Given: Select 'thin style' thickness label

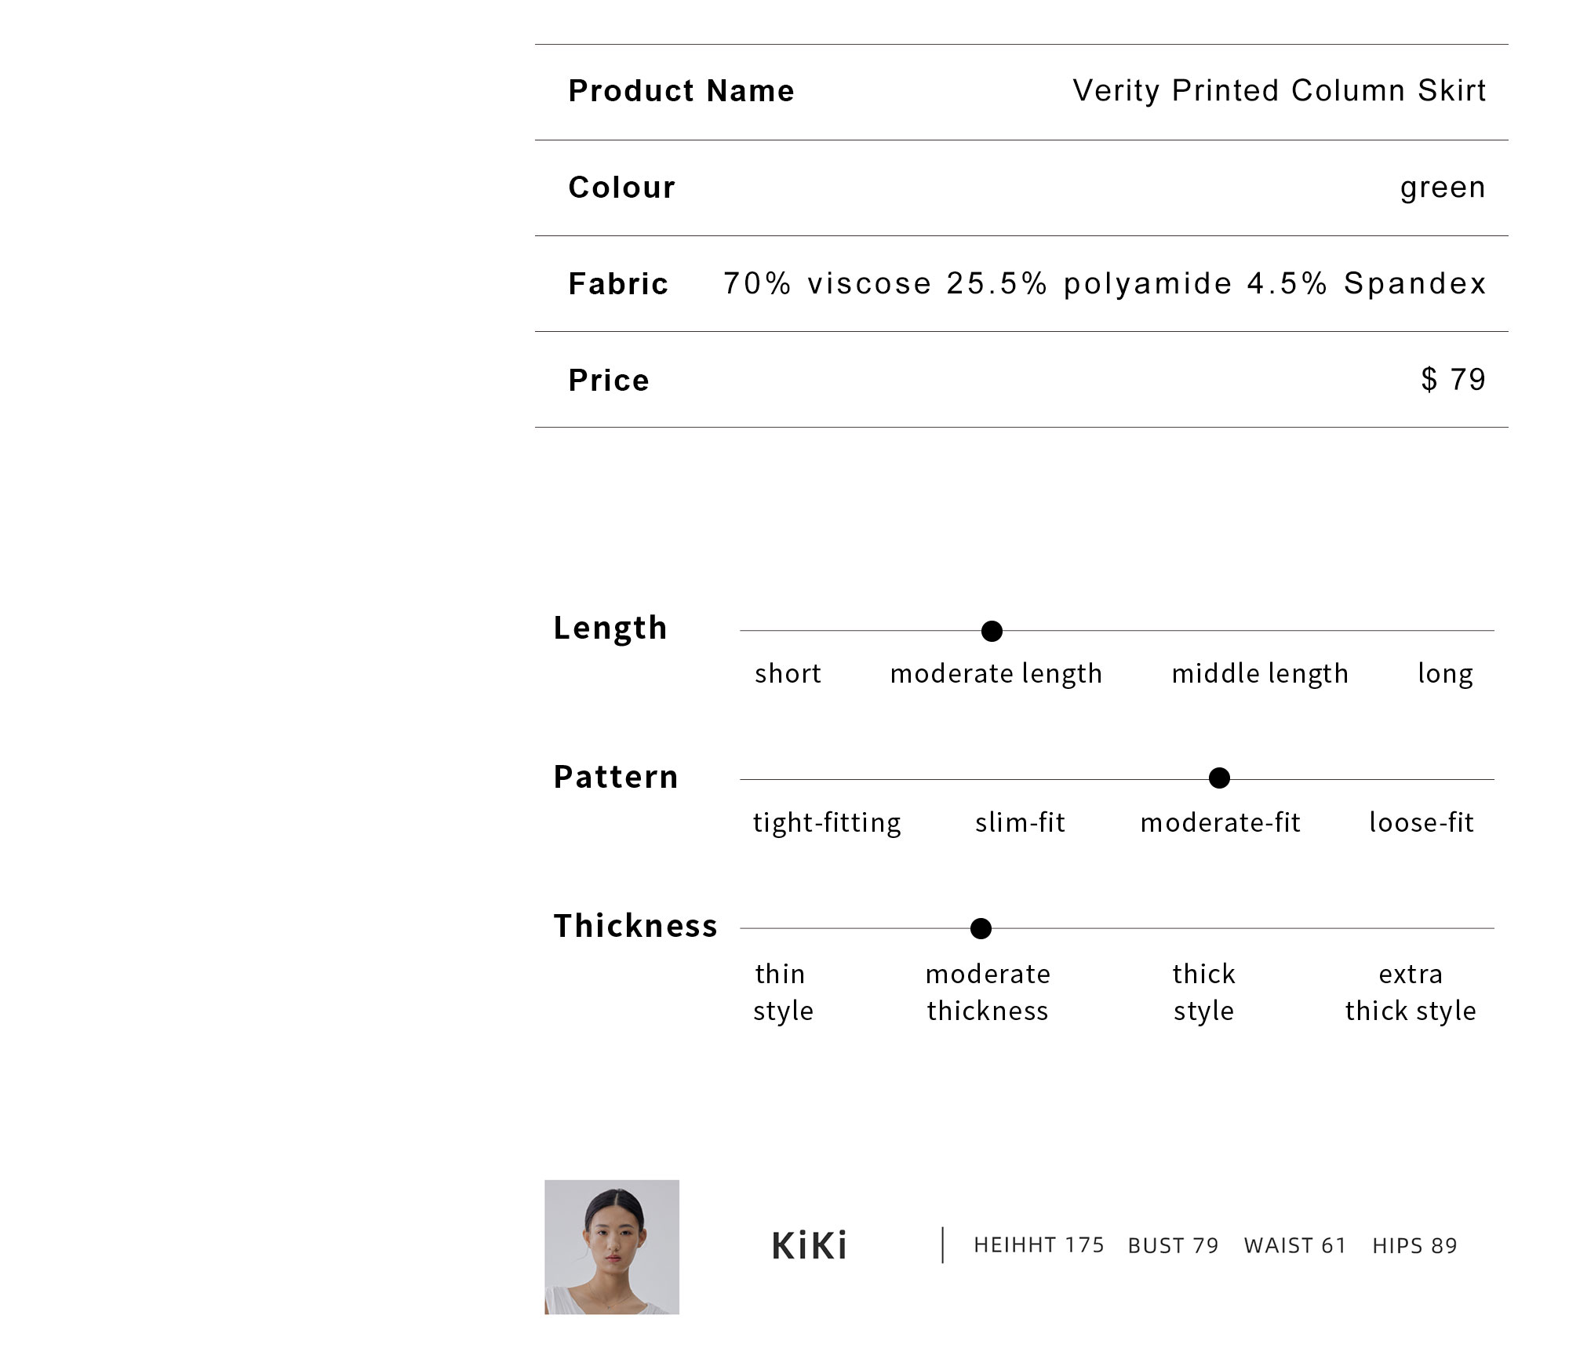Looking at the screenshot, I should click(x=783, y=993).
